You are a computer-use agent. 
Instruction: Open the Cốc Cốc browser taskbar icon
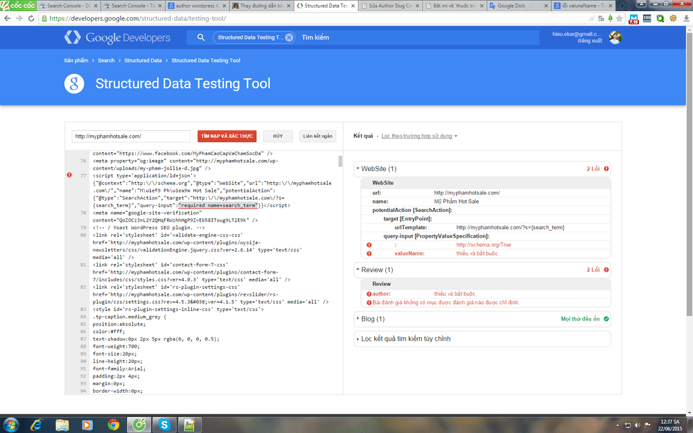(x=139, y=425)
